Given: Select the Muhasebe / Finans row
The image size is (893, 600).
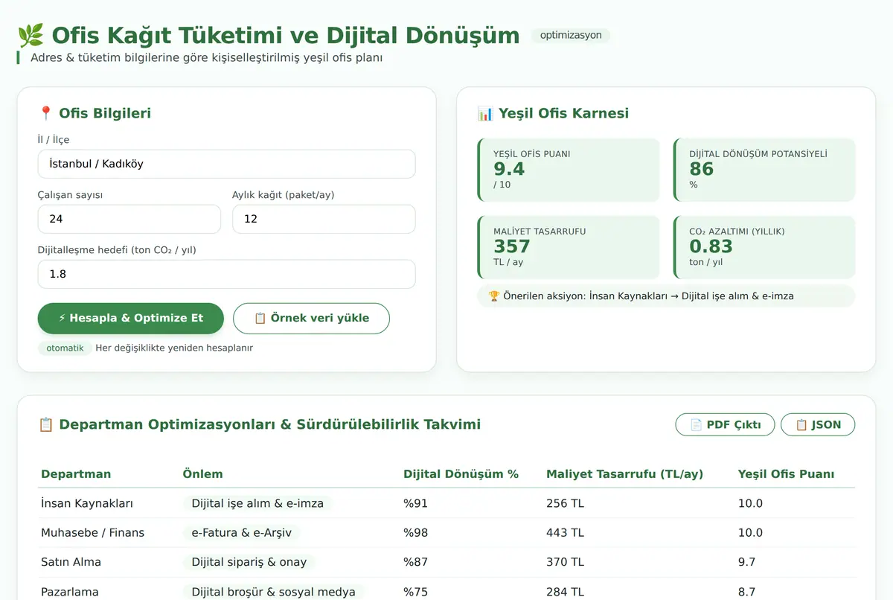Looking at the screenshot, I should [446, 532].
